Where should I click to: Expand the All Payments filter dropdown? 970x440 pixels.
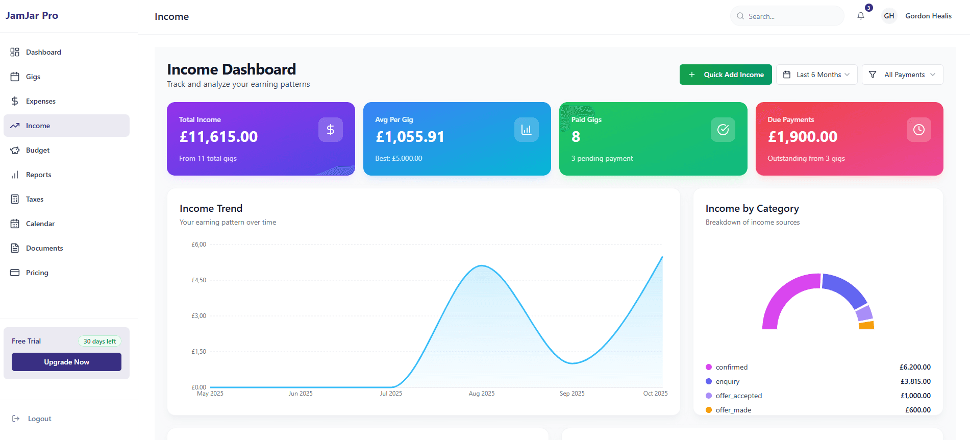902,75
